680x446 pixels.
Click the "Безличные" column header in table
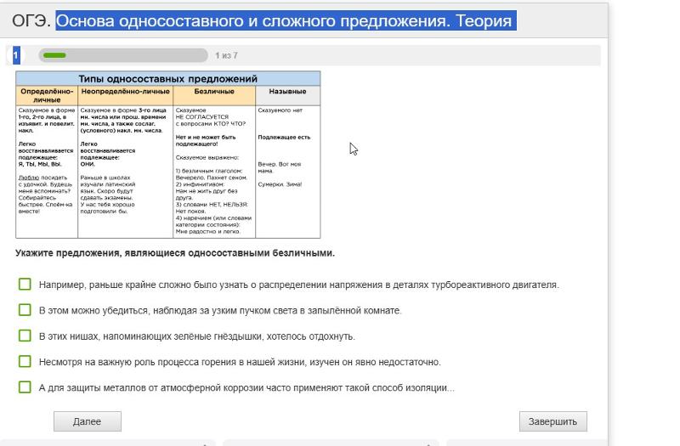coord(214,91)
